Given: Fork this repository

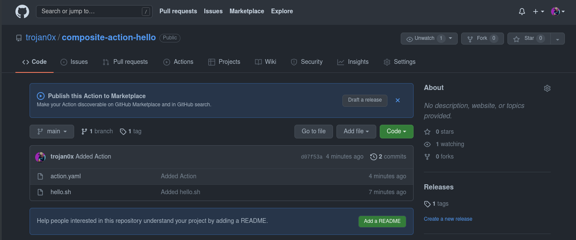Looking at the screenshot, I should [x=482, y=39].
